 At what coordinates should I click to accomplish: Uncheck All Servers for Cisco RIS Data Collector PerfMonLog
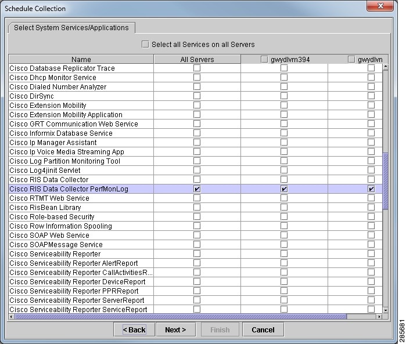[x=197, y=189]
